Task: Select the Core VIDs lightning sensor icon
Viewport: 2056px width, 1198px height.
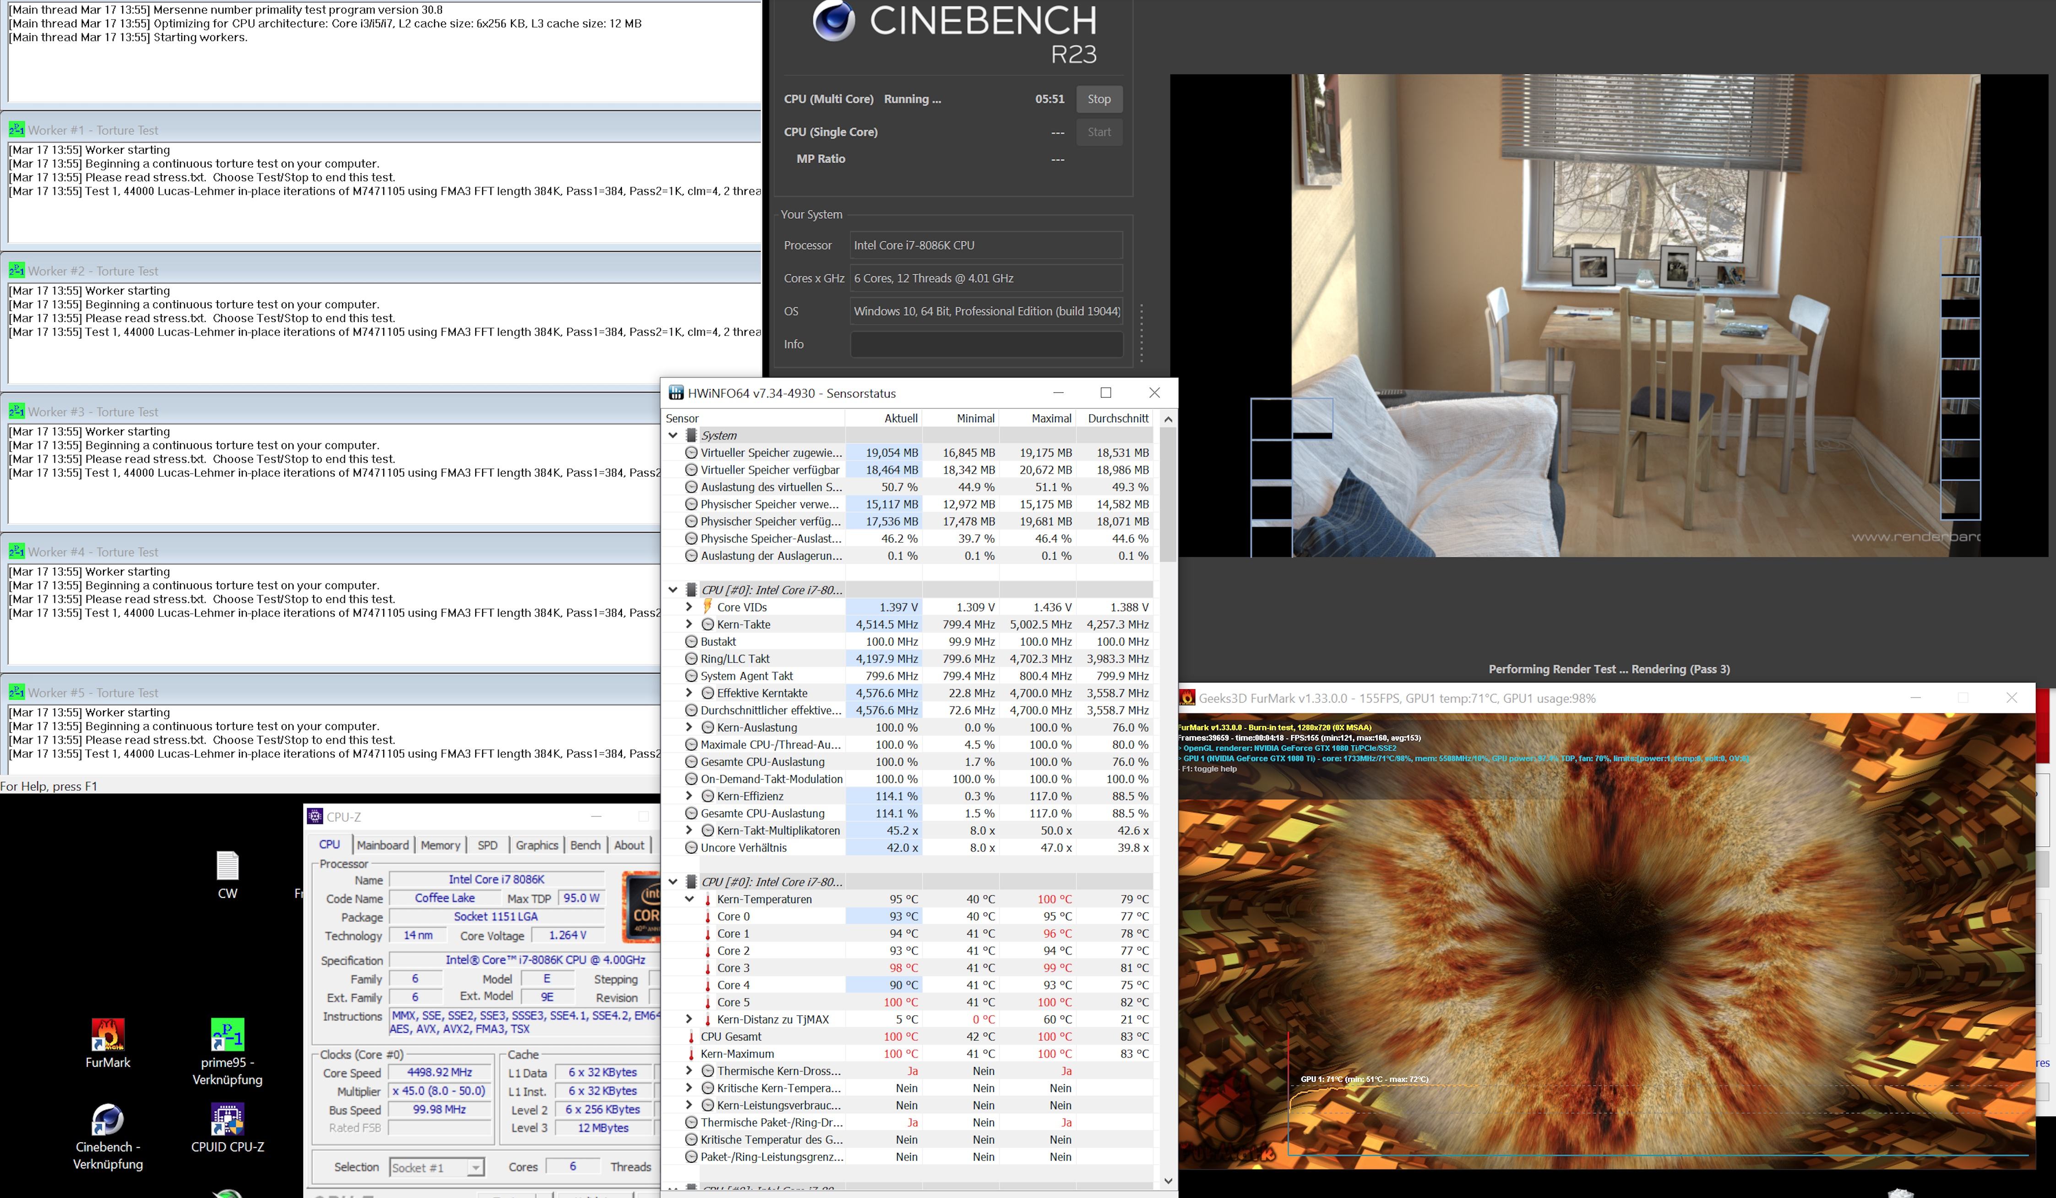Action: click(x=707, y=607)
